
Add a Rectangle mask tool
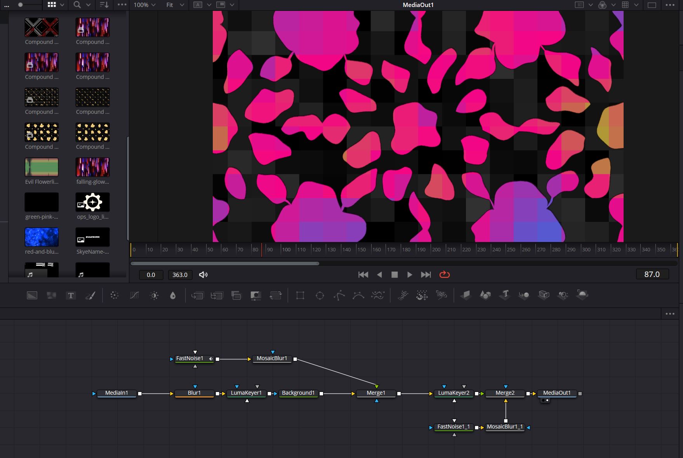pos(300,296)
